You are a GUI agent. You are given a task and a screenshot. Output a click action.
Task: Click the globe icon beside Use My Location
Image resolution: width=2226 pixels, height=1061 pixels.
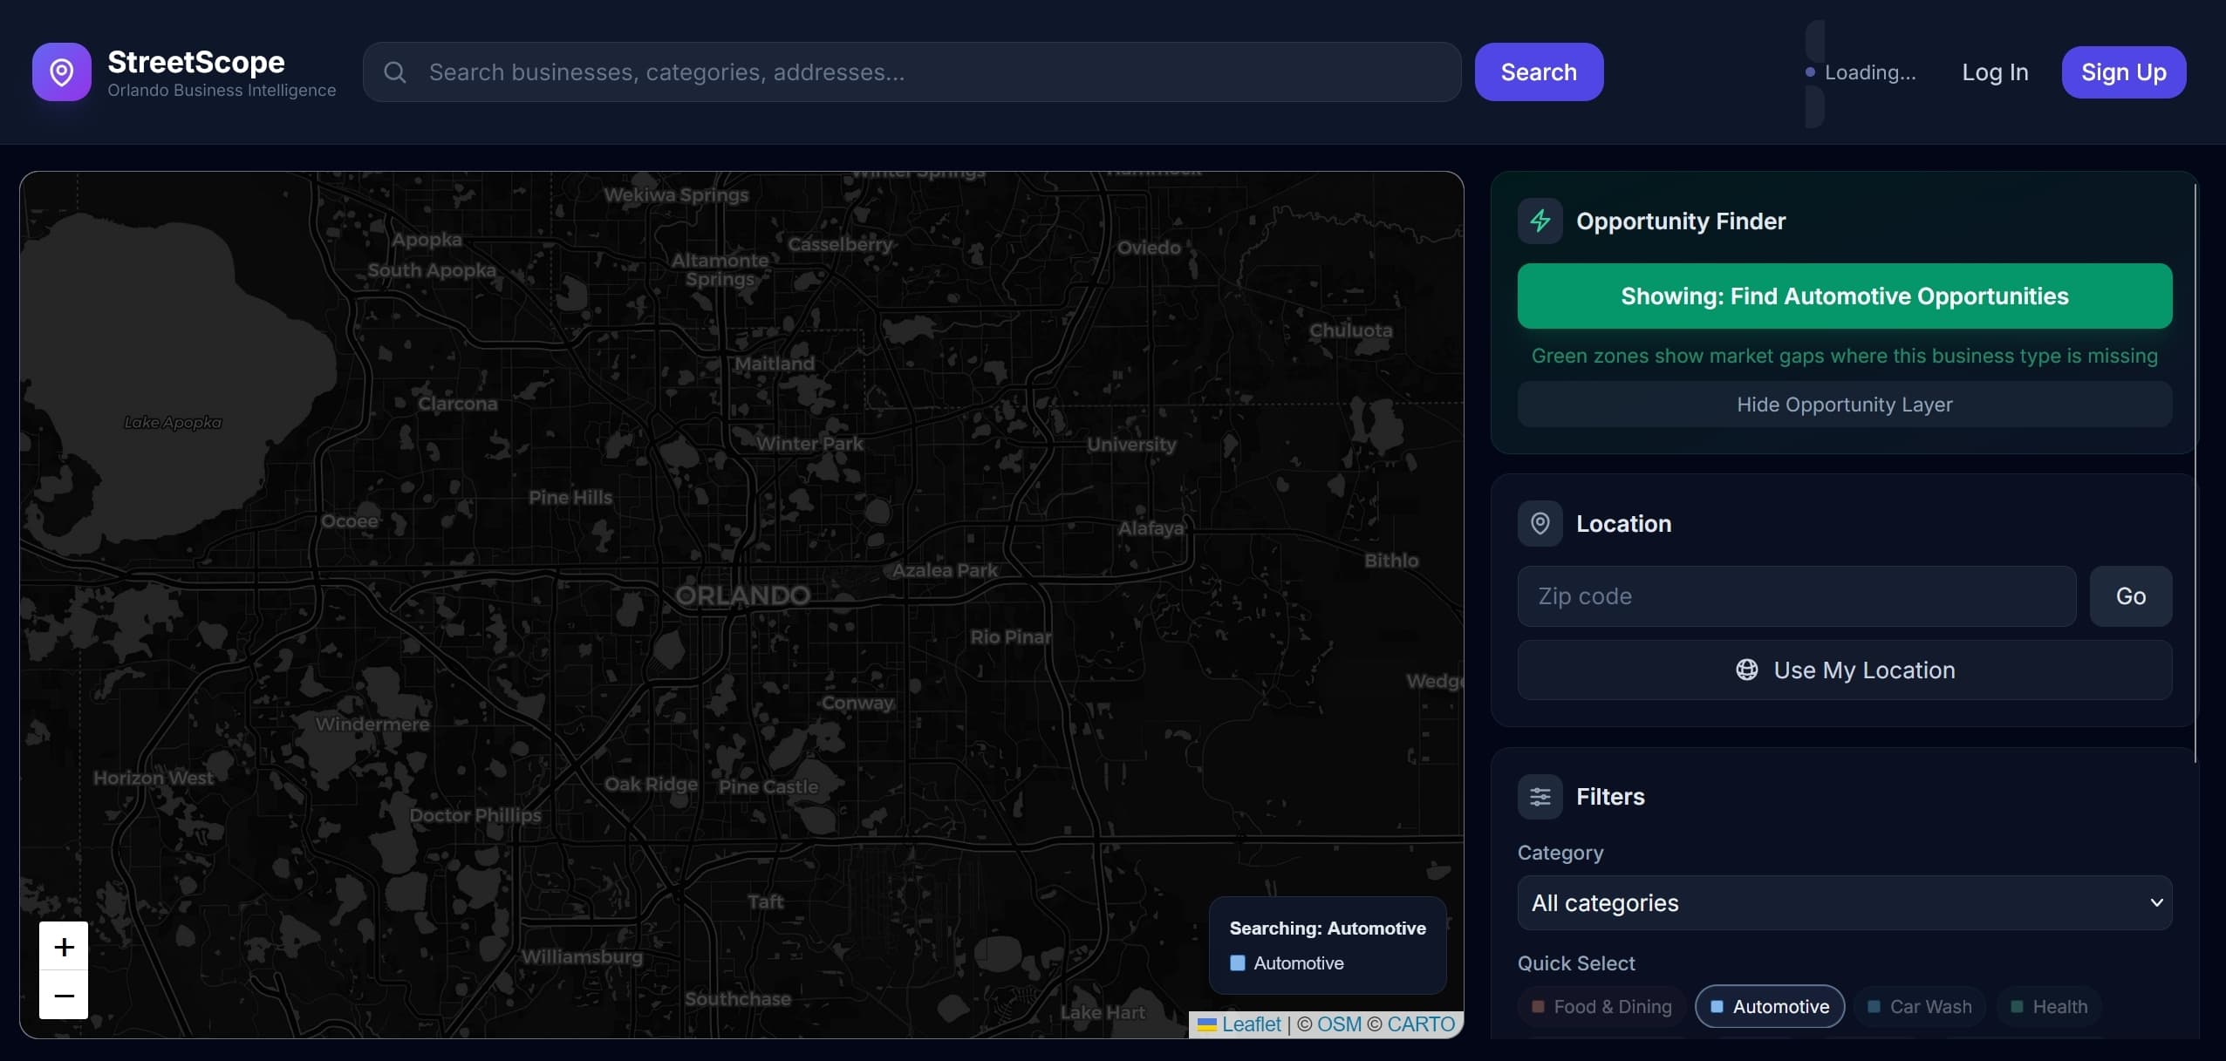coord(1747,670)
